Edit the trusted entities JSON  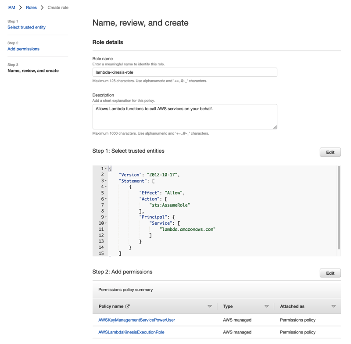click(x=330, y=152)
